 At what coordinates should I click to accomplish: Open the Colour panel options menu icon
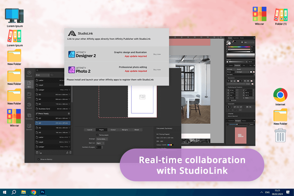pyautogui.click(x=254, y=38)
